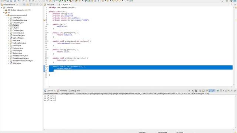The image size is (237, 133).
Task: Maximize the Project Explorer view
Action: (40, 4)
